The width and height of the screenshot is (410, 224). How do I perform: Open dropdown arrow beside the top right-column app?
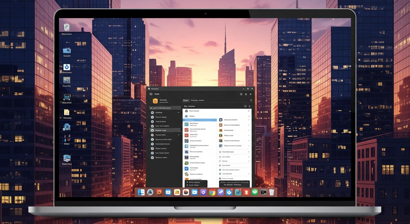click(x=248, y=120)
